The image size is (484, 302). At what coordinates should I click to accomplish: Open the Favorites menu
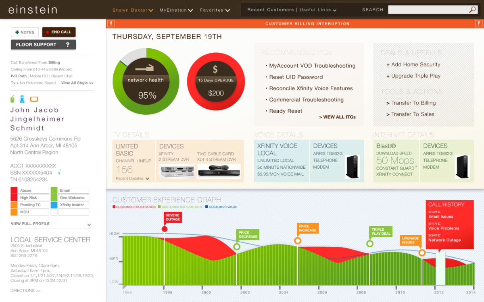(215, 10)
